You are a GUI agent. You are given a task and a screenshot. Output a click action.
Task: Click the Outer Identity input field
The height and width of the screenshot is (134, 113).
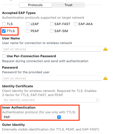[52, 133]
